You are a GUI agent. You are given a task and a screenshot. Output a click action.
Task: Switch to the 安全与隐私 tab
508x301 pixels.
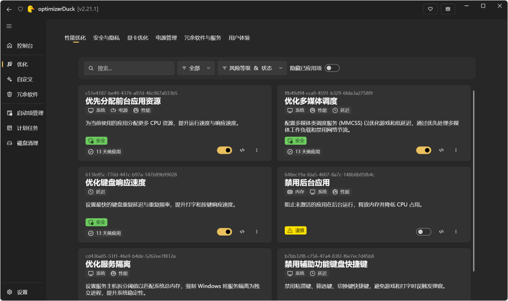[106, 38]
